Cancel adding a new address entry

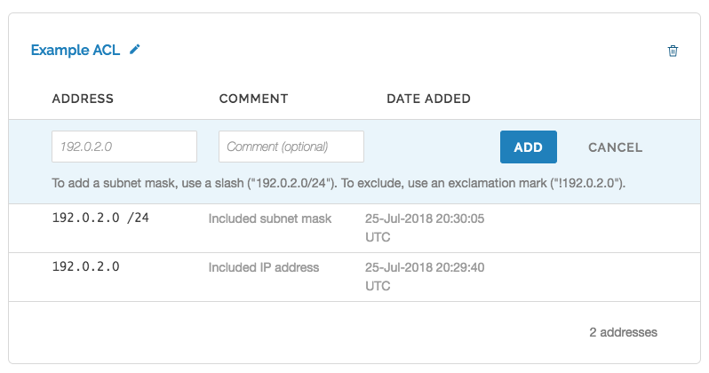pyautogui.click(x=615, y=147)
